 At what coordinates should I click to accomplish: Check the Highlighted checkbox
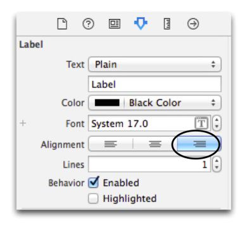click(93, 199)
